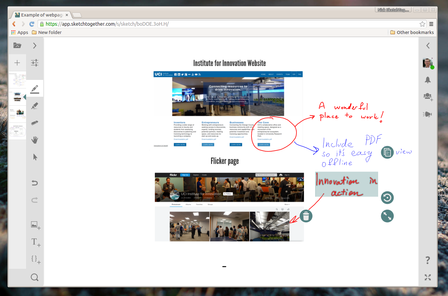Reload the page
This screenshot has height=296, width=448.
32,24
